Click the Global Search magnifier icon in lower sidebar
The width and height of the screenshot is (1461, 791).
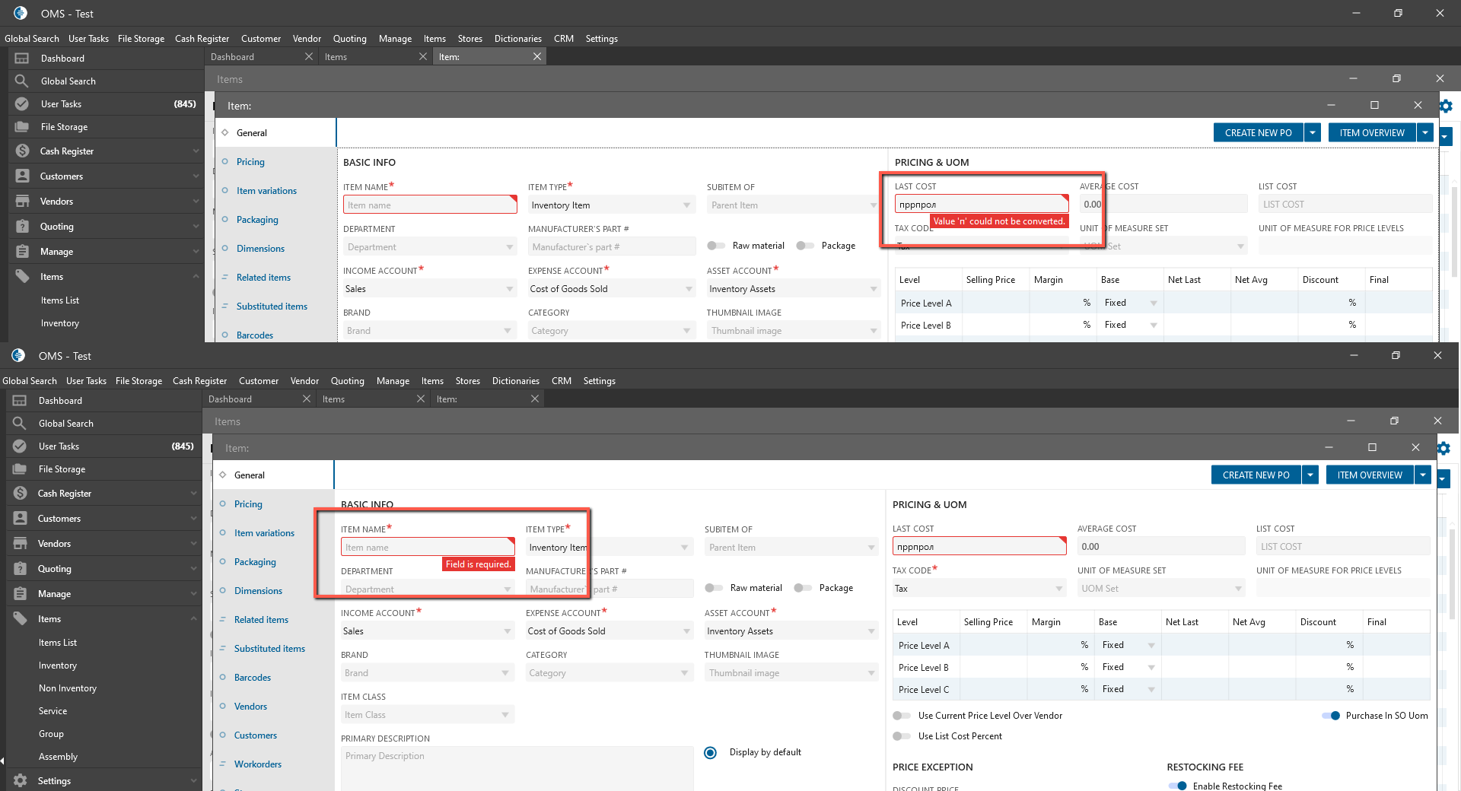tap(19, 424)
